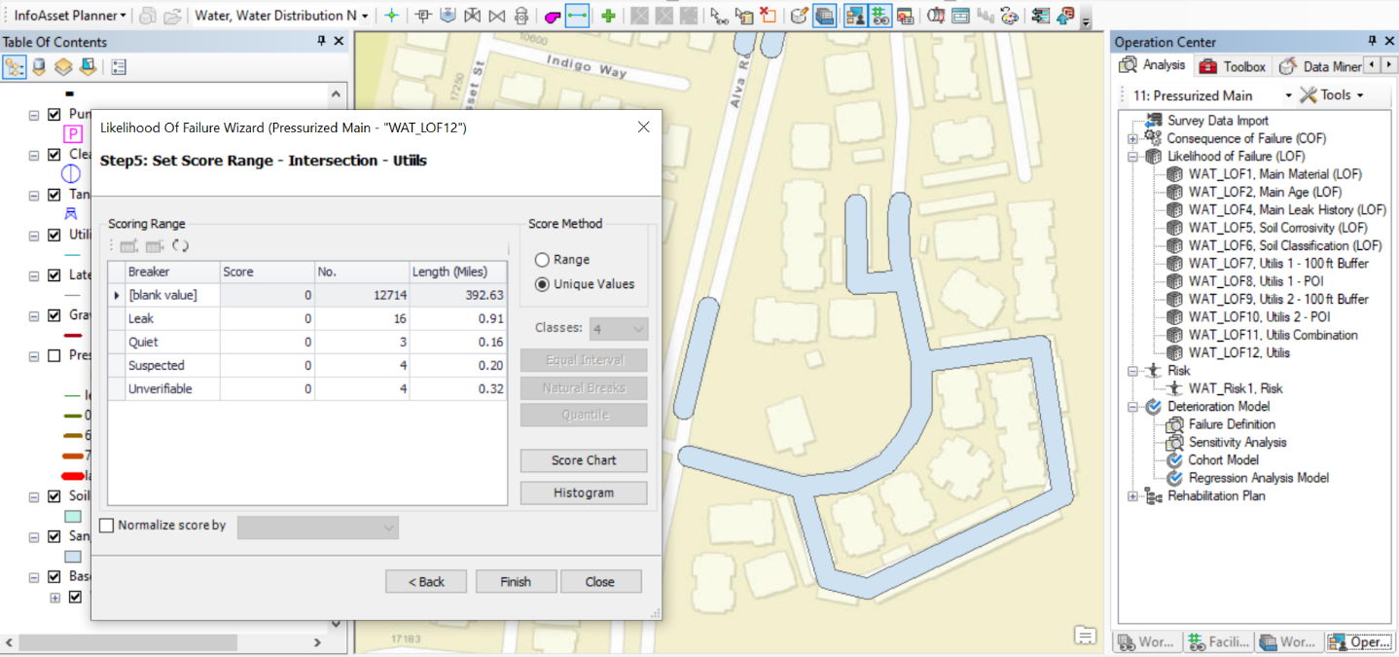This screenshot has height=657, width=1399.
Task: Toggle the Pressurized Main layer checkbox
Action: click(54, 355)
